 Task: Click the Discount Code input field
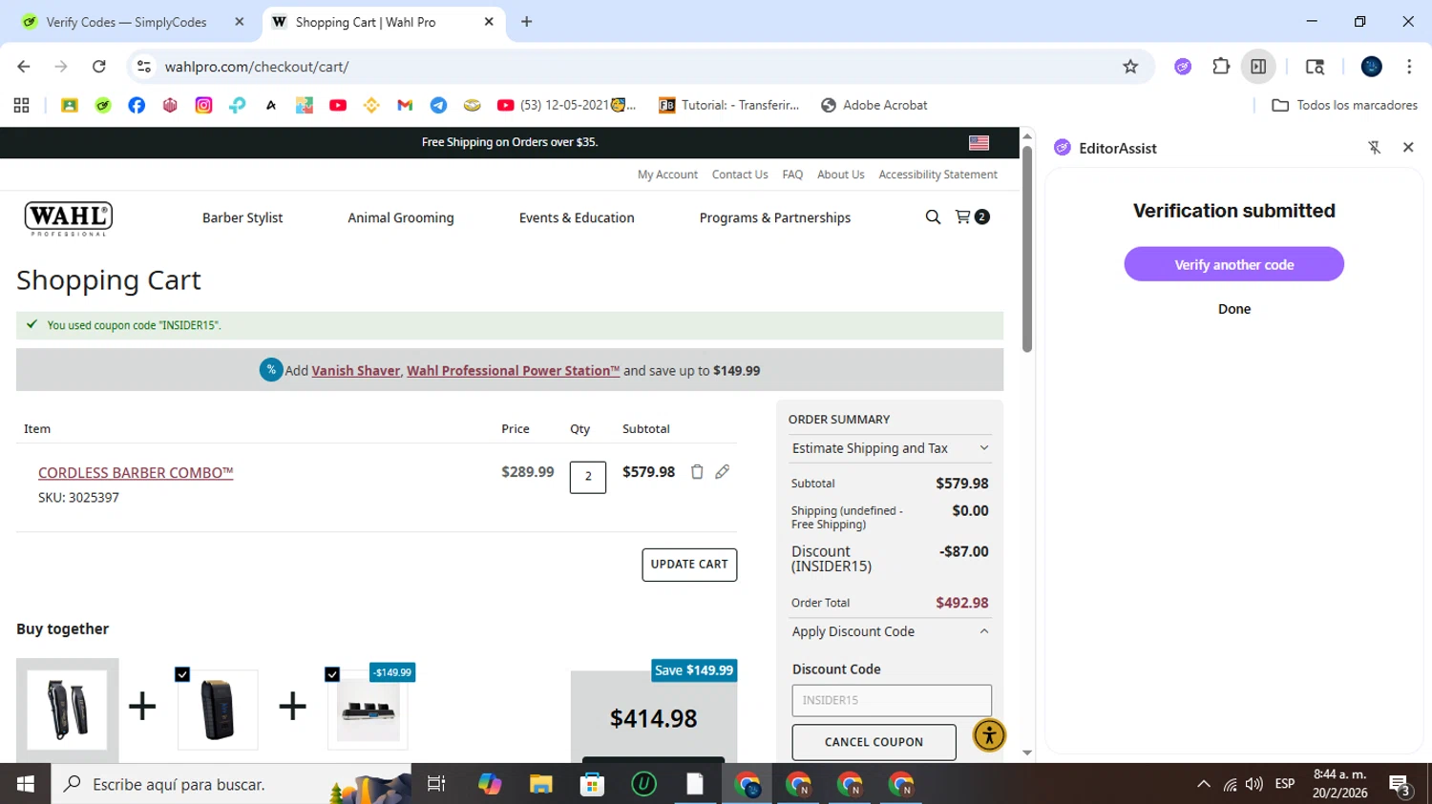click(x=892, y=700)
